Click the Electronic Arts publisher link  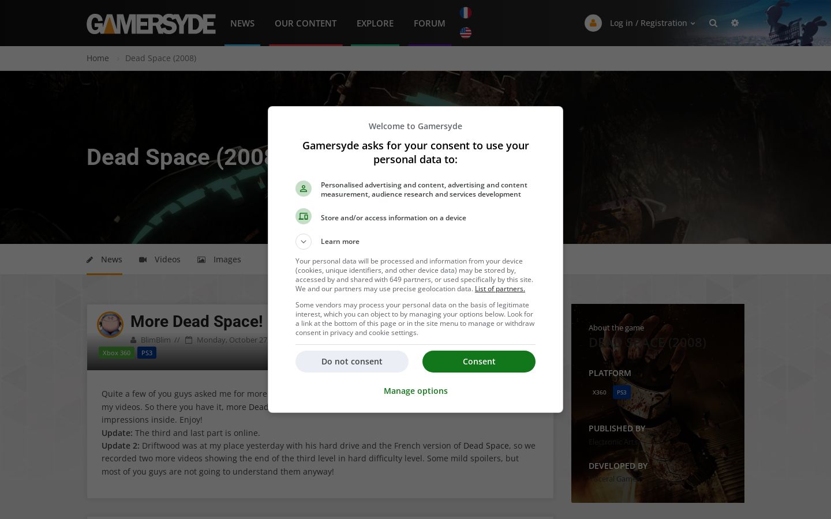pos(613,442)
